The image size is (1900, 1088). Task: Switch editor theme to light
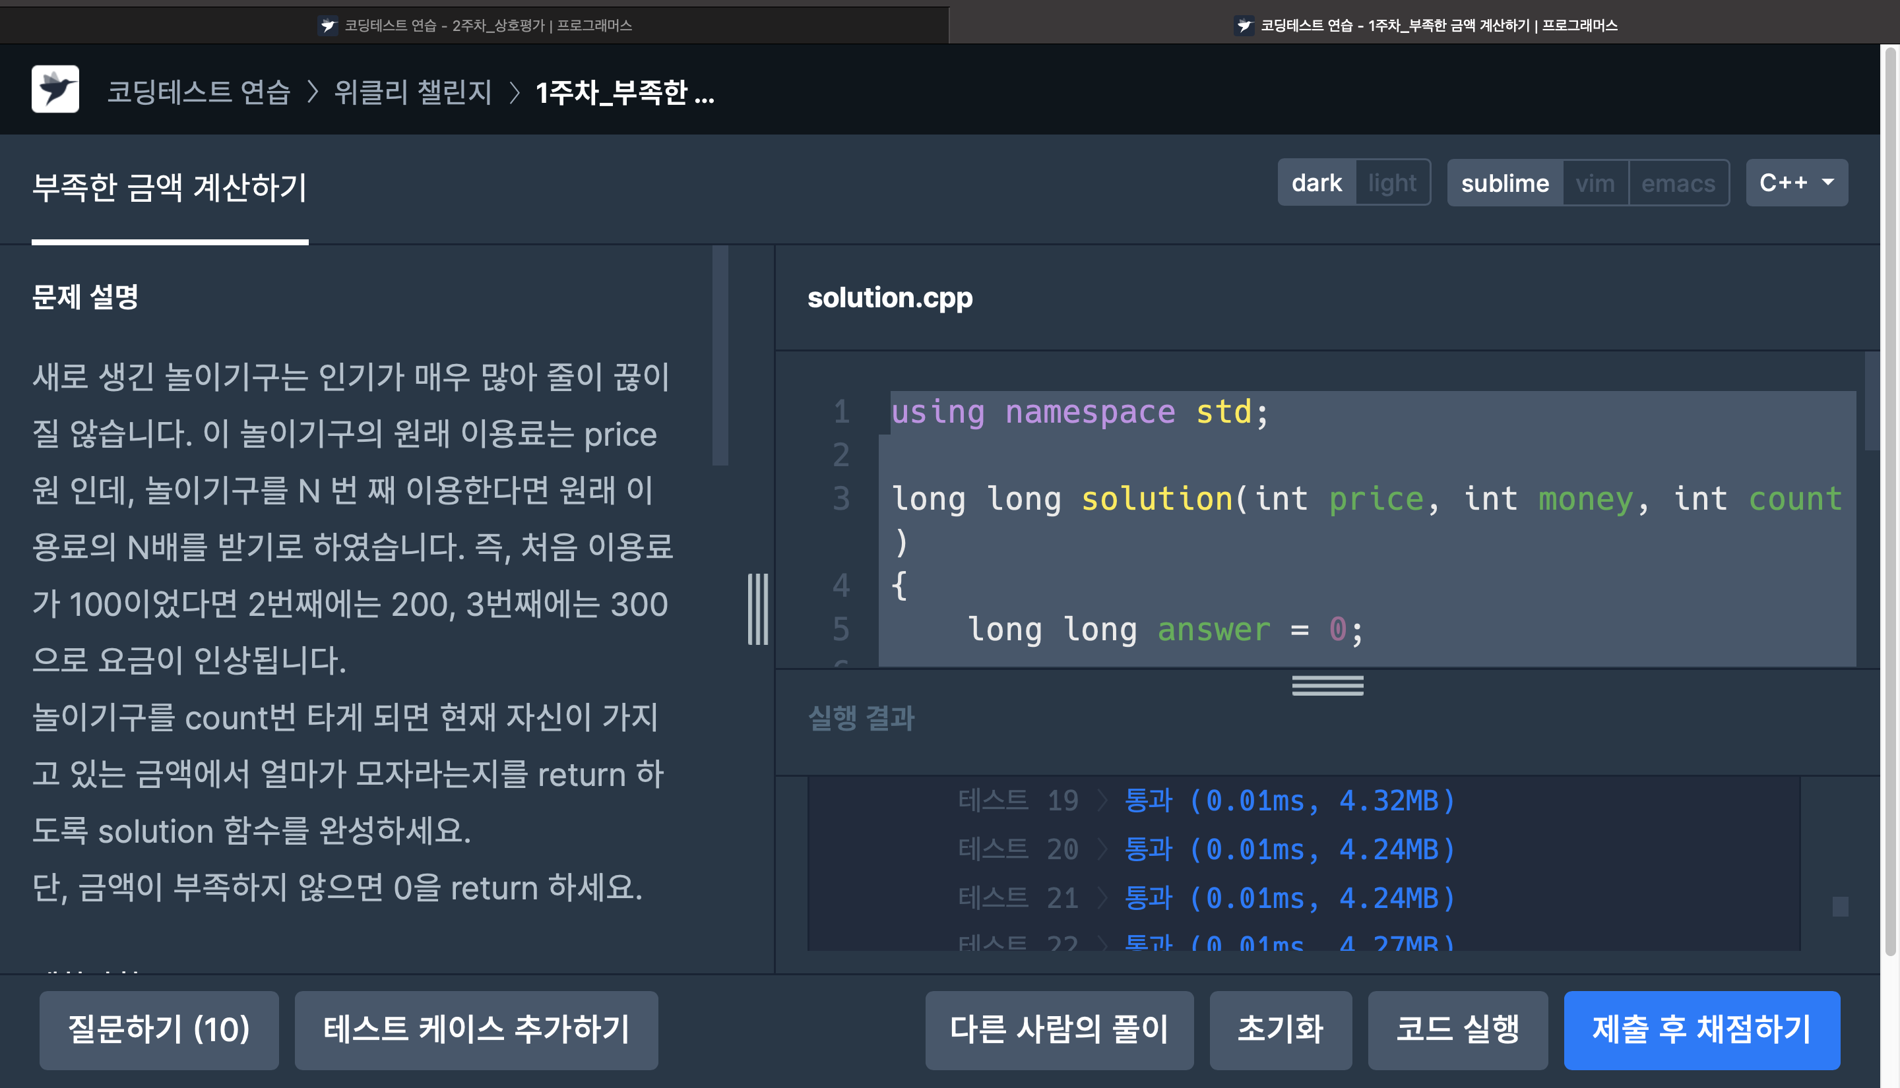point(1392,183)
